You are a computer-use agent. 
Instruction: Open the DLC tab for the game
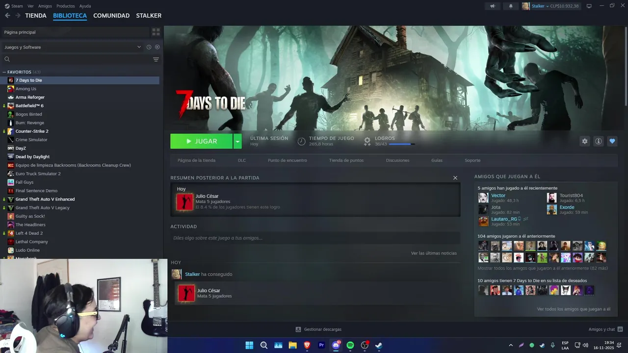pos(242,160)
